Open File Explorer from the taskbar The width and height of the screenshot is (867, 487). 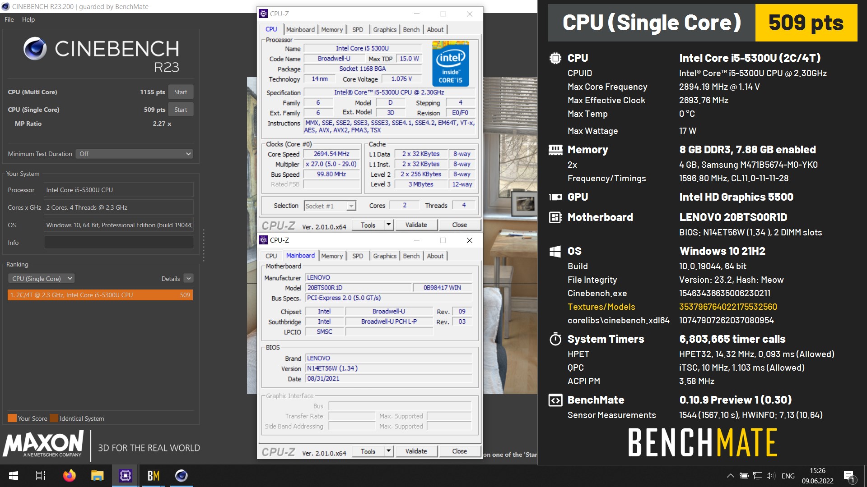(x=97, y=476)
